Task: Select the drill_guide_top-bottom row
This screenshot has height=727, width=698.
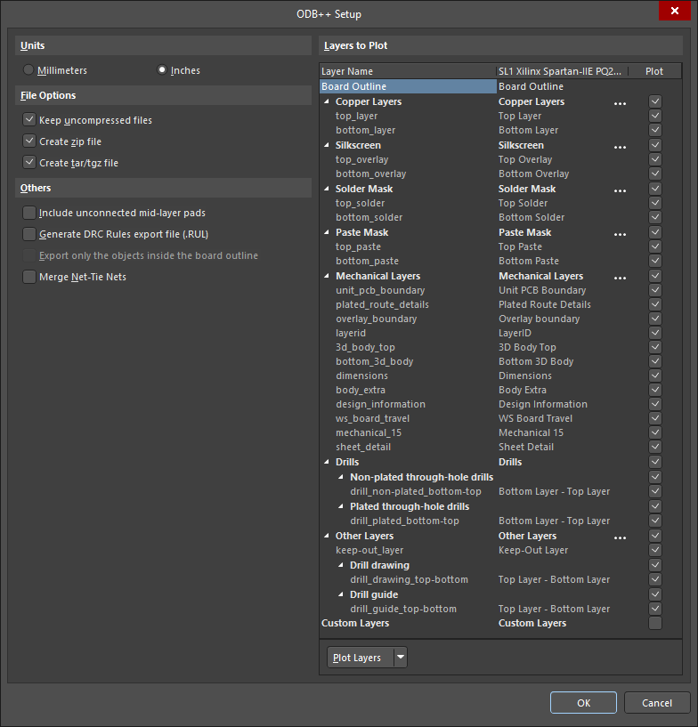Action: pyautogui.click(x=500, y=609)
